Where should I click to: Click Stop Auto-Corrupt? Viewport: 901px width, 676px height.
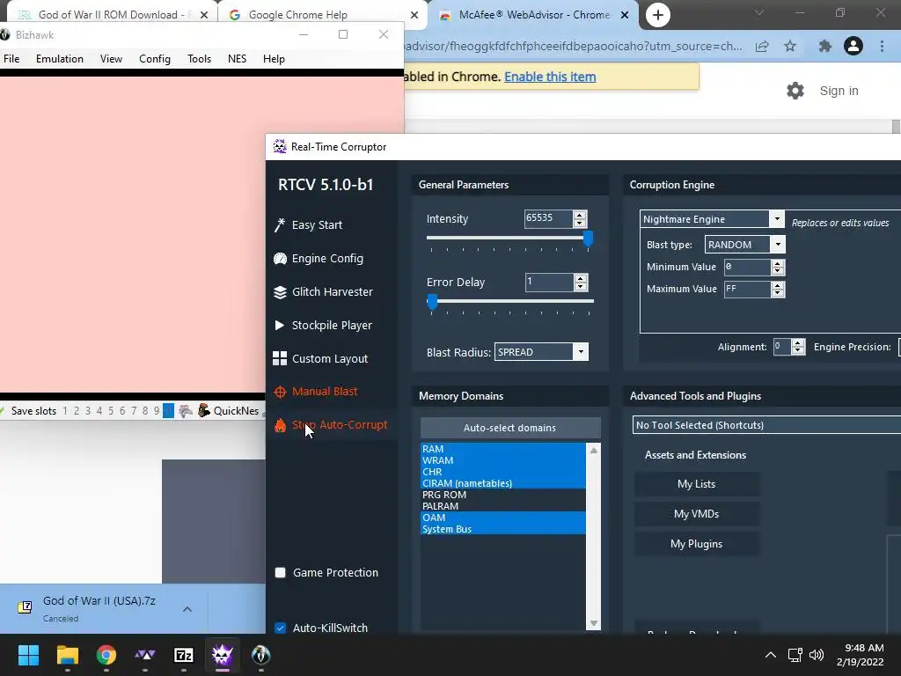coord(331,425)
